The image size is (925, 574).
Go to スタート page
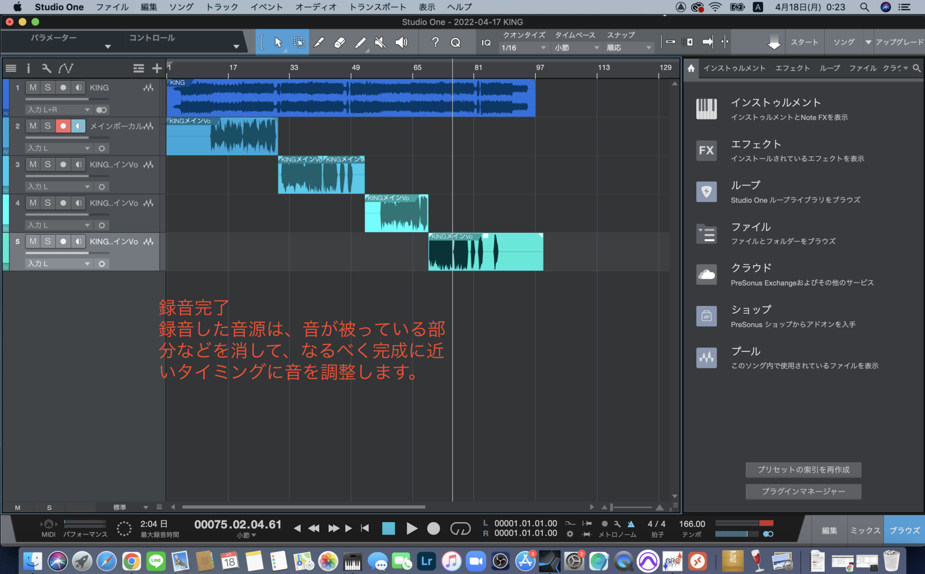[x=804, y=42]
